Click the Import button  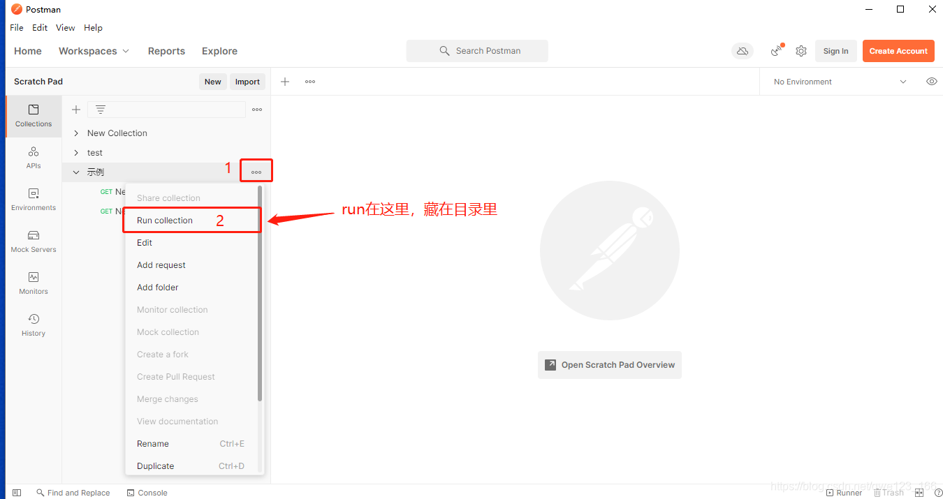[247, 82]
